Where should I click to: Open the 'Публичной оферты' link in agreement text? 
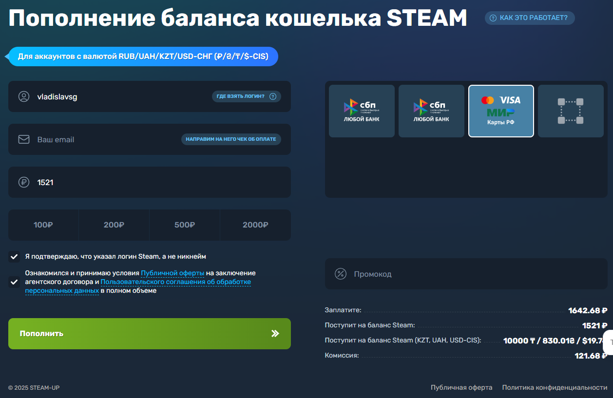tap(172, 273)
